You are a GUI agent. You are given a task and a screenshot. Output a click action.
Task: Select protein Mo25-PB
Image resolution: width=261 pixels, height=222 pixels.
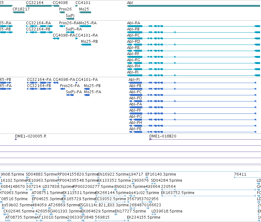tap(87, 89)
